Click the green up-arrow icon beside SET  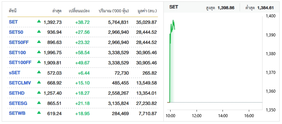click(x=39, y=21)
